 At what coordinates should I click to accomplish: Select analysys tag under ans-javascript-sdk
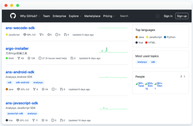click(32, 113)
